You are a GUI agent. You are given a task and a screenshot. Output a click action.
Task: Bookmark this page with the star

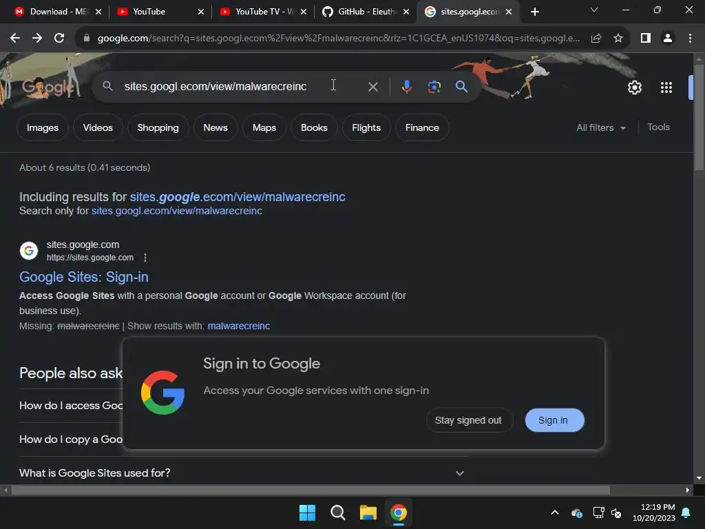[618, 39]
